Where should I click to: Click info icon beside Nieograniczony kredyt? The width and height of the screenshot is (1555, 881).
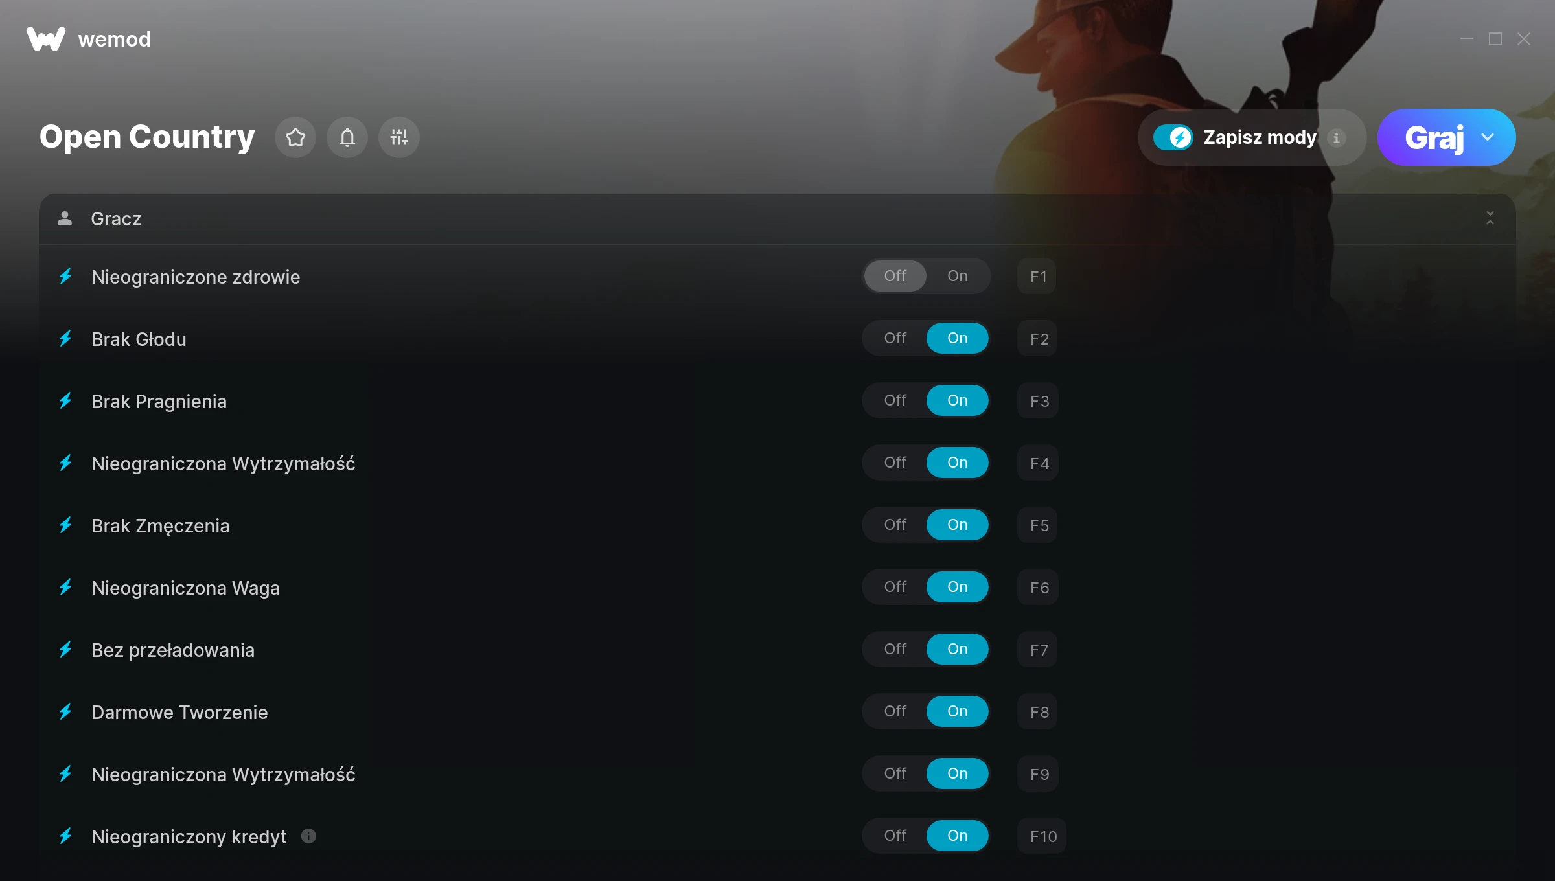click(x=308, y=836)
